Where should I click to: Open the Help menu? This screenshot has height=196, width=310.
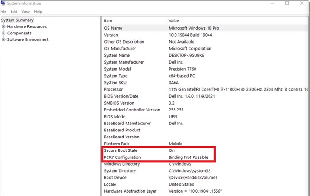point(38,11)
